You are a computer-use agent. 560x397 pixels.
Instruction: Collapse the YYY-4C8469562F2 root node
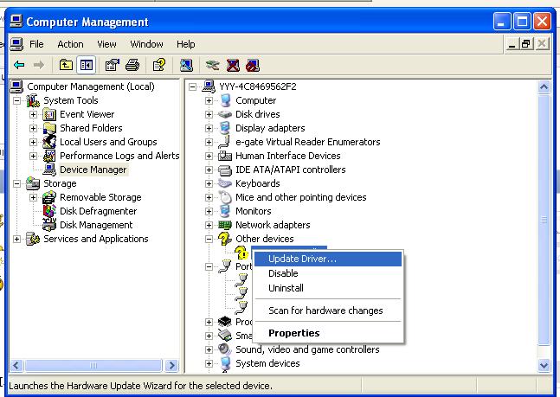pos(192,86)
